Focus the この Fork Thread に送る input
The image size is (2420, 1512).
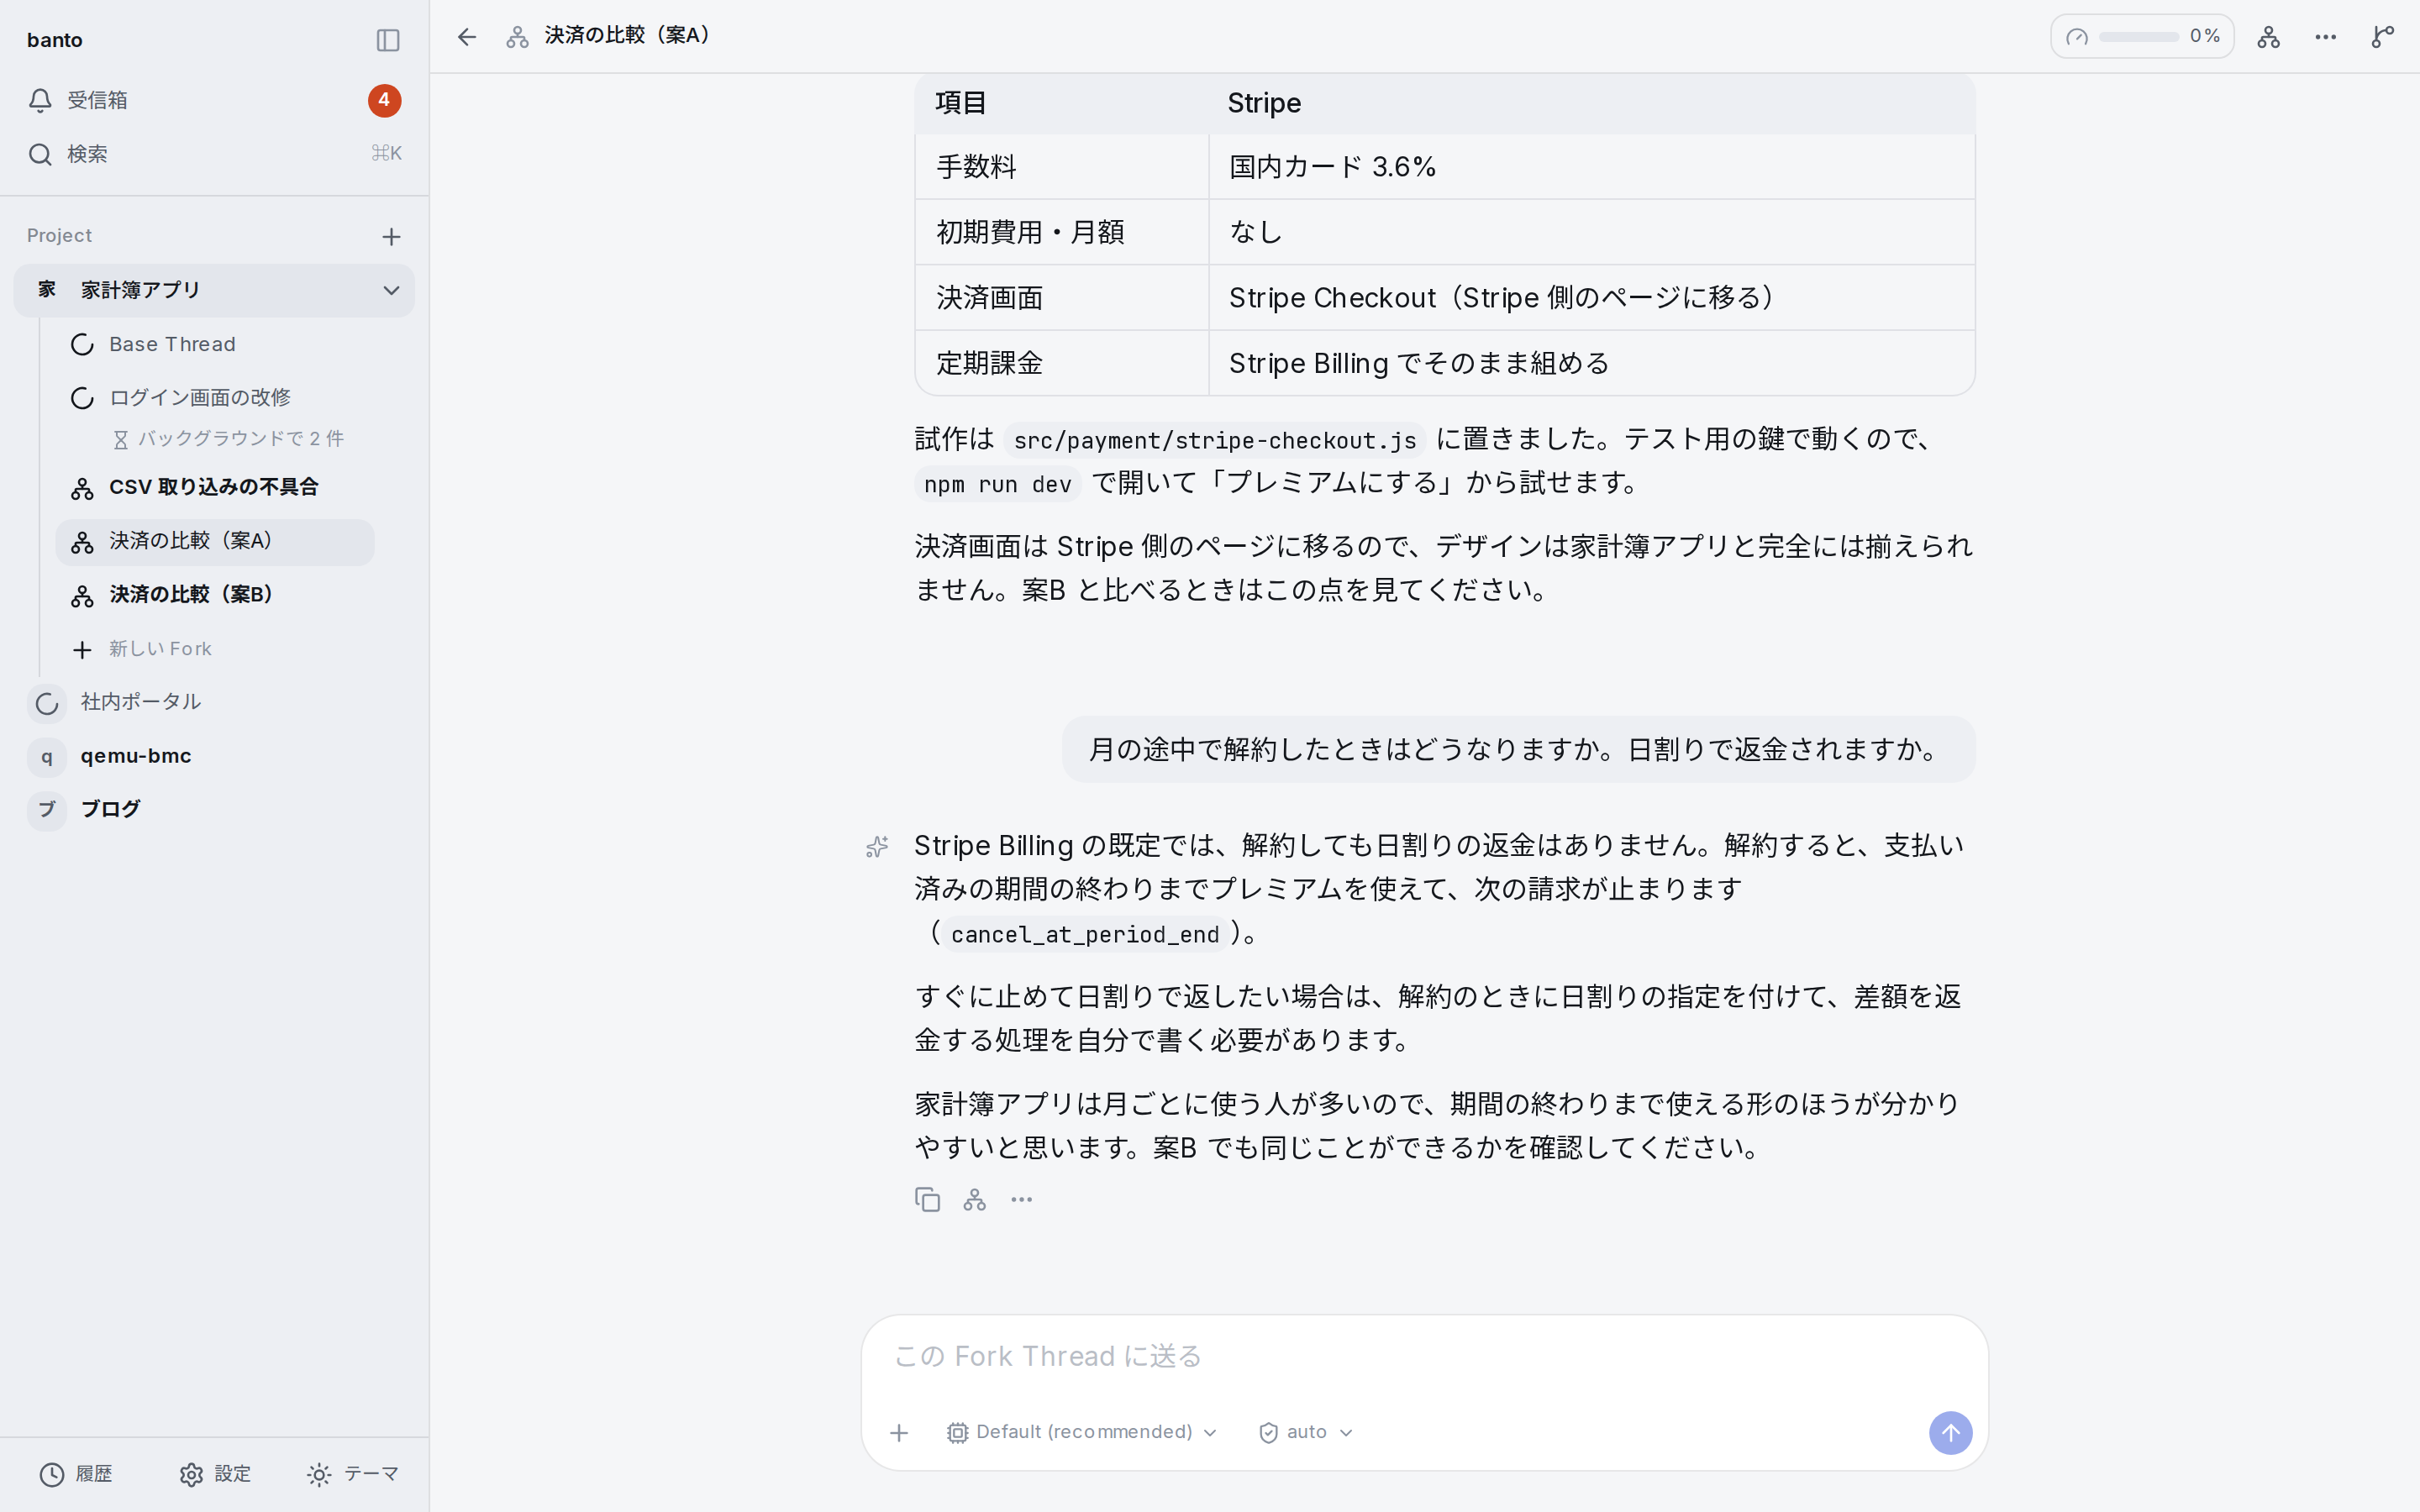point(1424,1356)
